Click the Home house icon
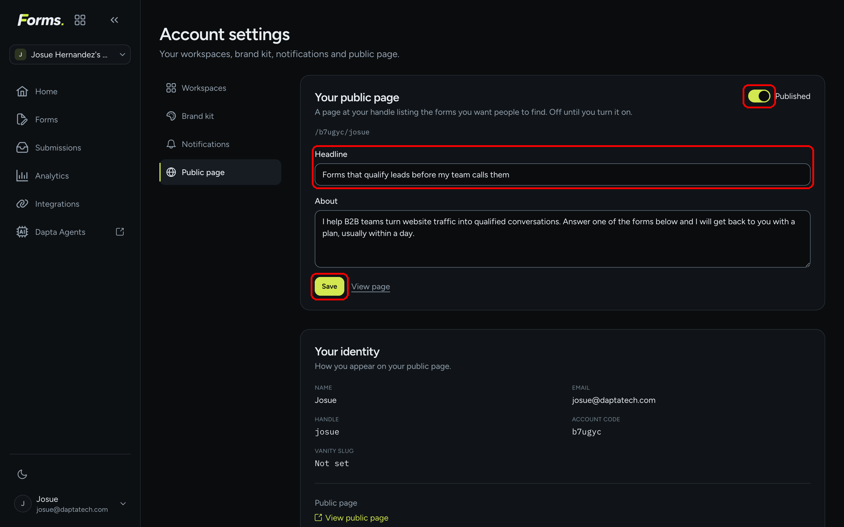844x527 pixels. tap(22, 91)
